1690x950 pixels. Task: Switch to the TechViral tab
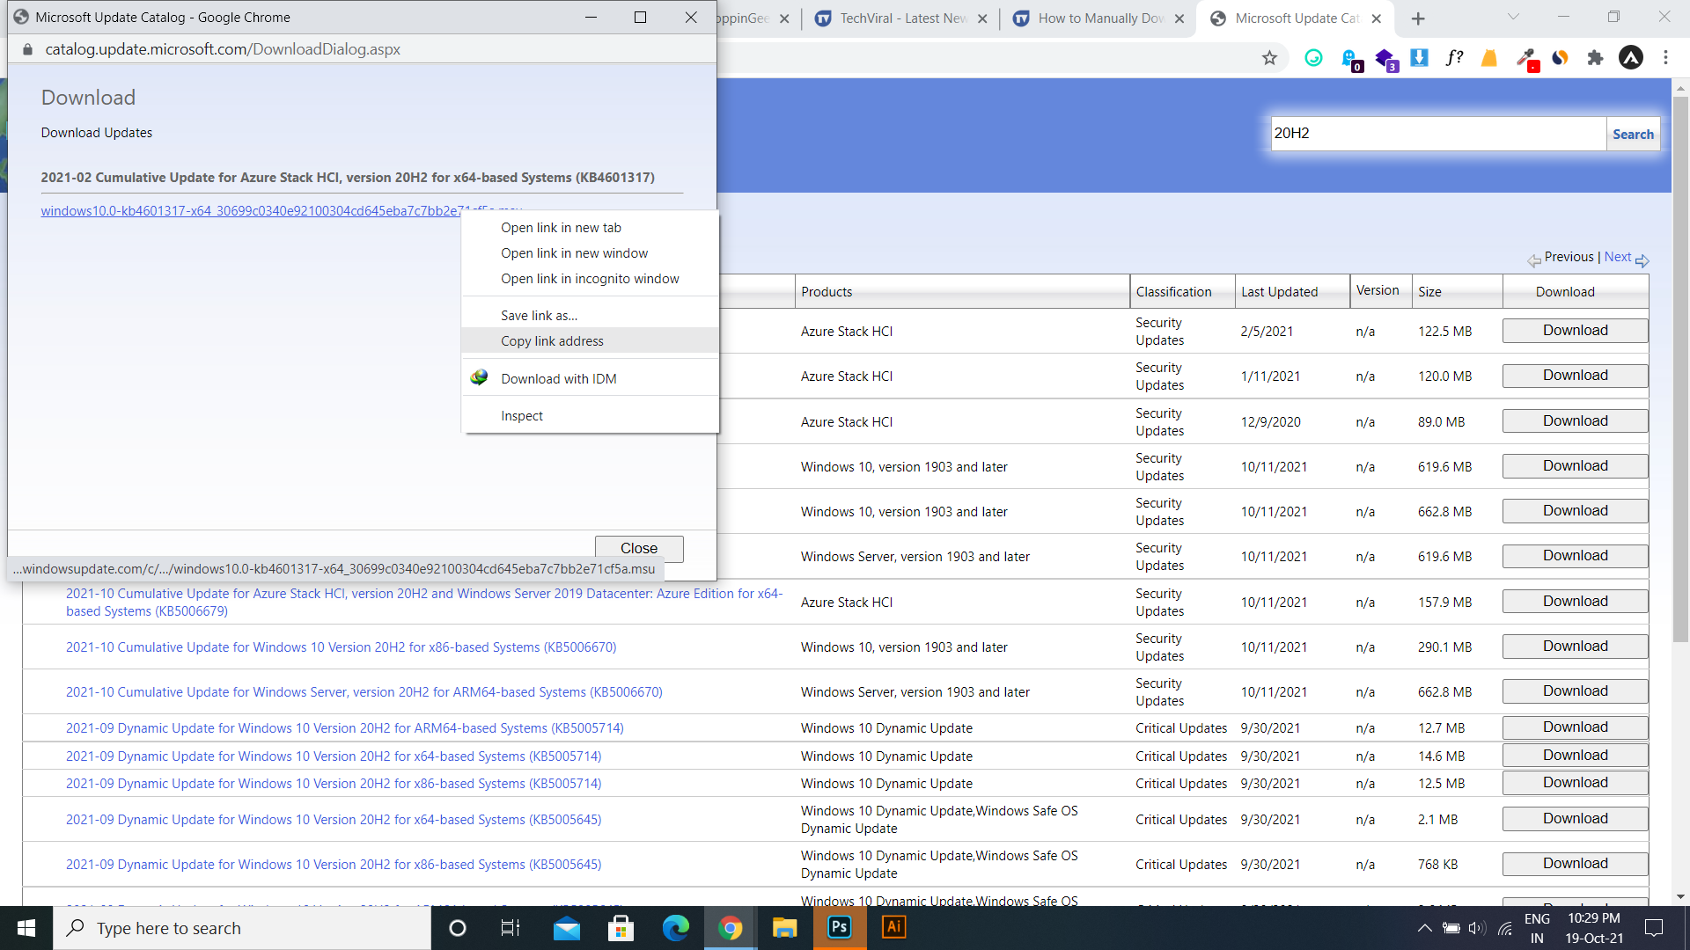pyautogui.click(x=903, y=18)
